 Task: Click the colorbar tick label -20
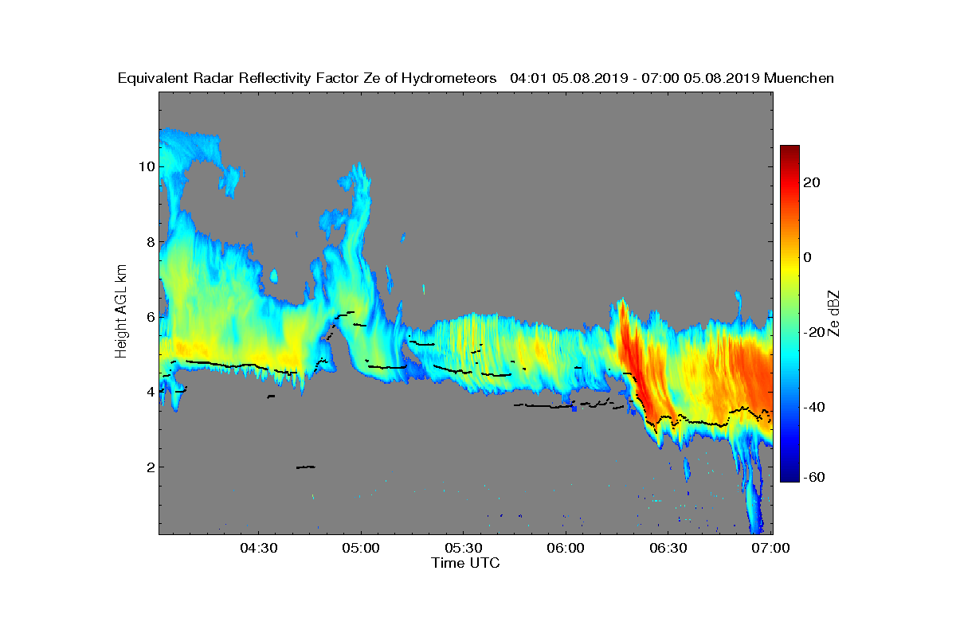click(813, 332)
